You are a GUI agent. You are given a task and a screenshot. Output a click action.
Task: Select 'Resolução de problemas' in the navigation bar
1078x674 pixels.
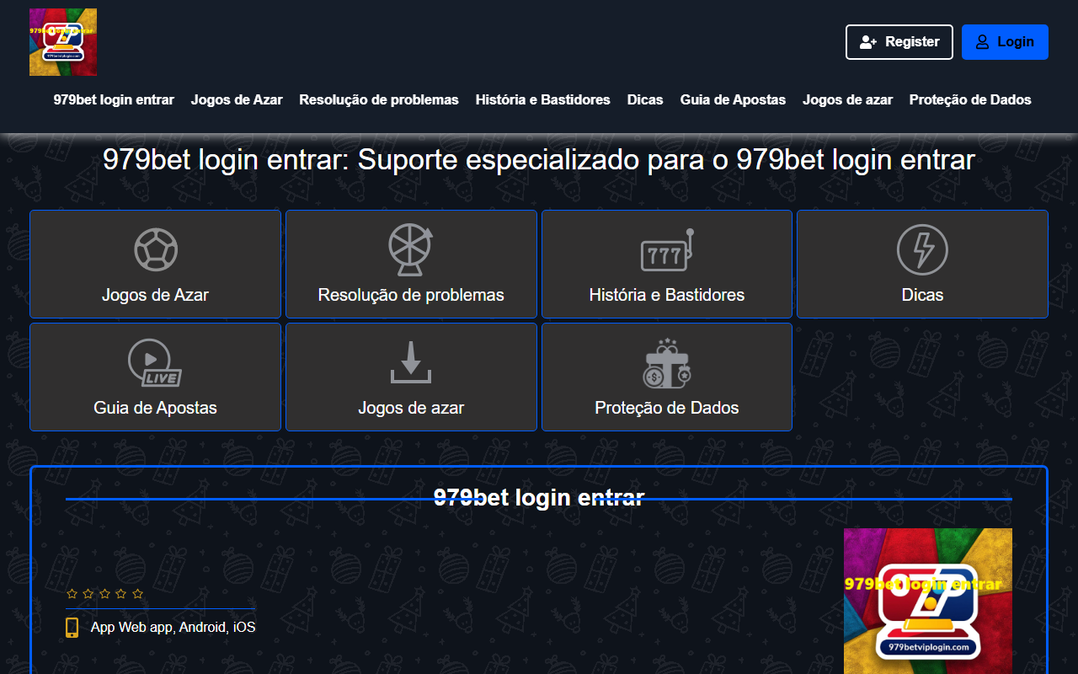[379, 99]
